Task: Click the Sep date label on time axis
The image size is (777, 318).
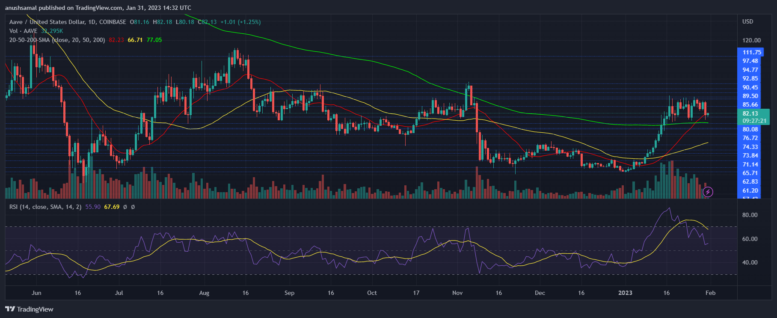Action: [289, 293]
